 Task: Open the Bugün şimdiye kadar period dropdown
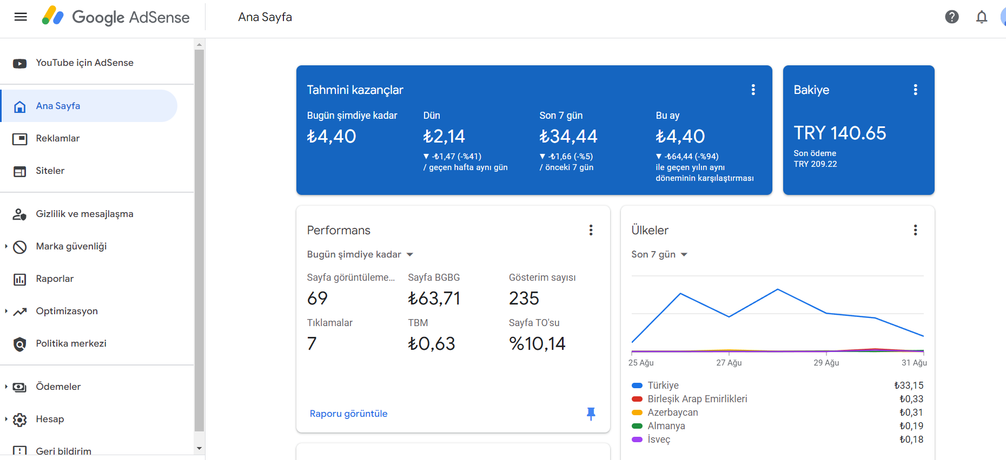pyautogui.click(x=360, y=254)
